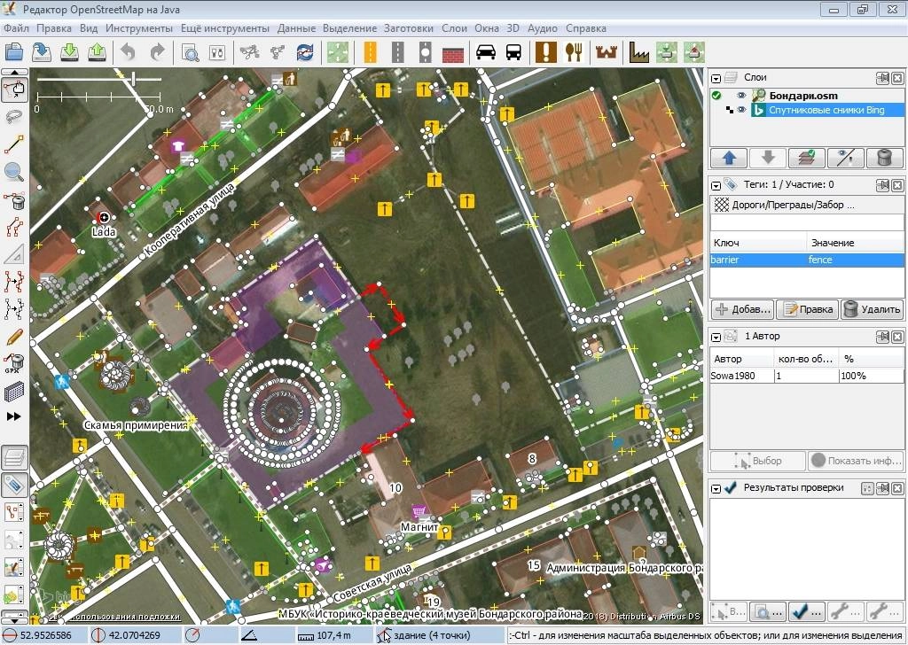Click the brown exclamation mark preset icon

click(x=545, y=52)
